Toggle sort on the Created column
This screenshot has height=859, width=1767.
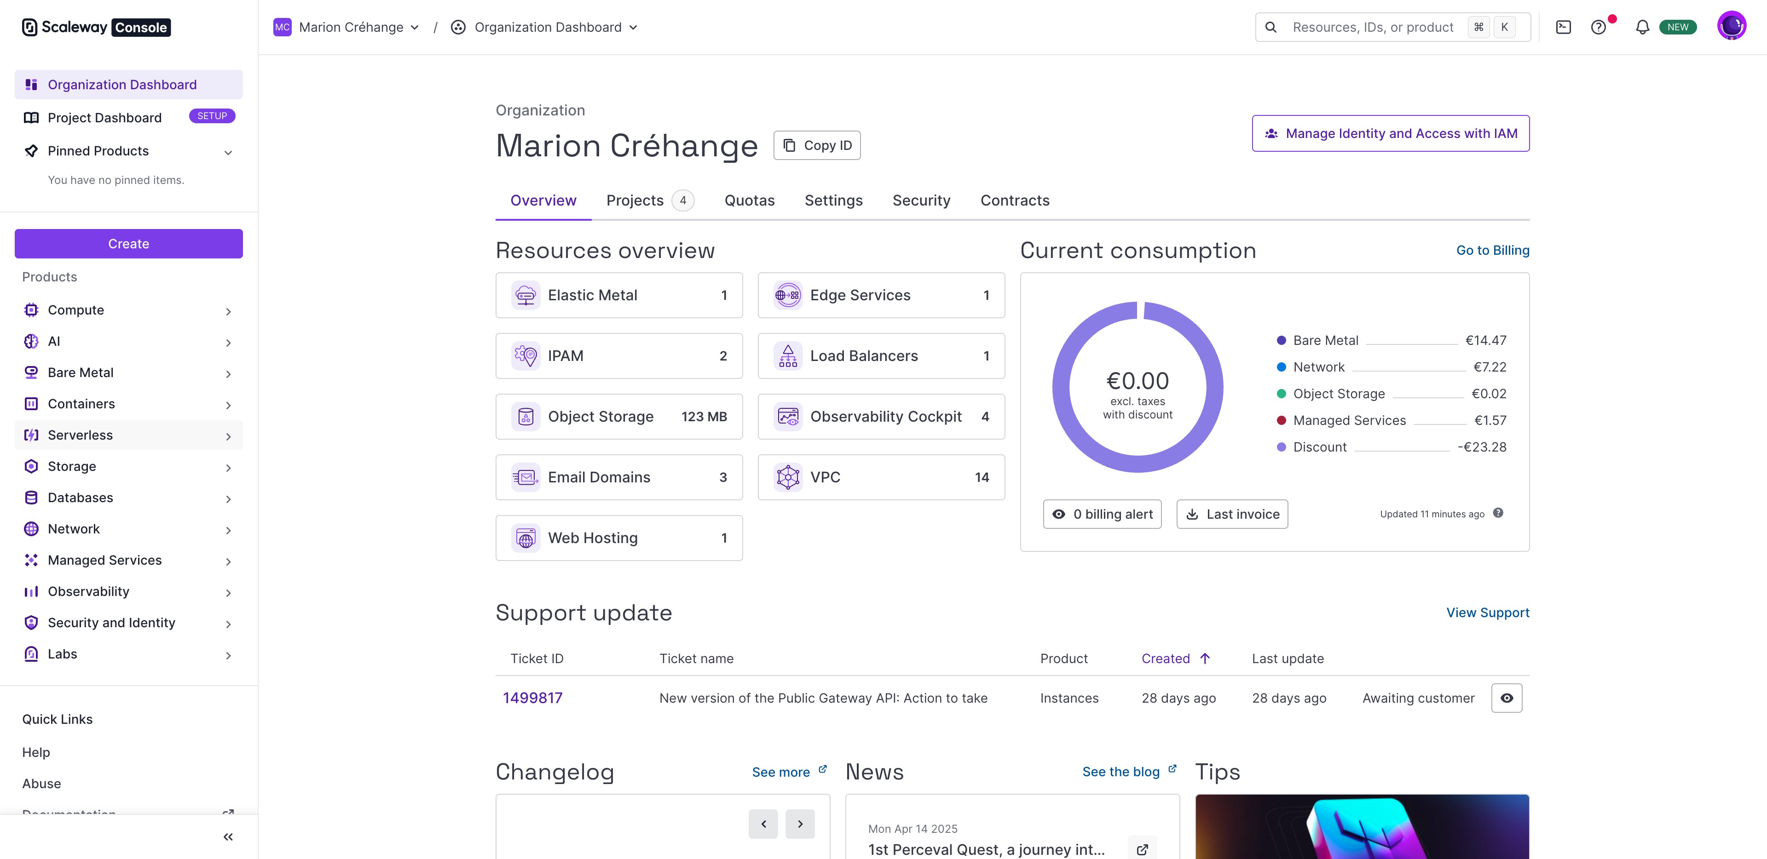click(1176, 659)
